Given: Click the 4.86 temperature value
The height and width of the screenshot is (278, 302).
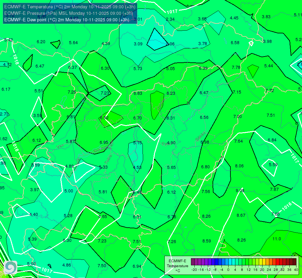Looking at the screenshot, I should coord(67,265).
